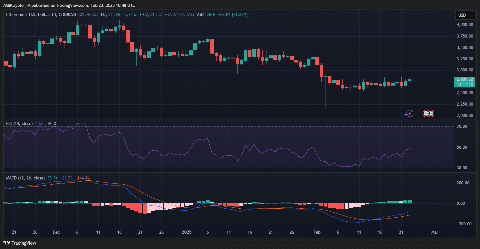
Task: Click the 2025 label on the time axis
Action: (x=187, y=231)
